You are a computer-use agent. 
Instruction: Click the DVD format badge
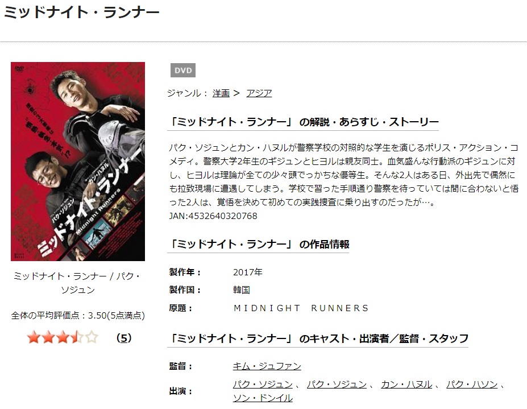tap(183, 71)
